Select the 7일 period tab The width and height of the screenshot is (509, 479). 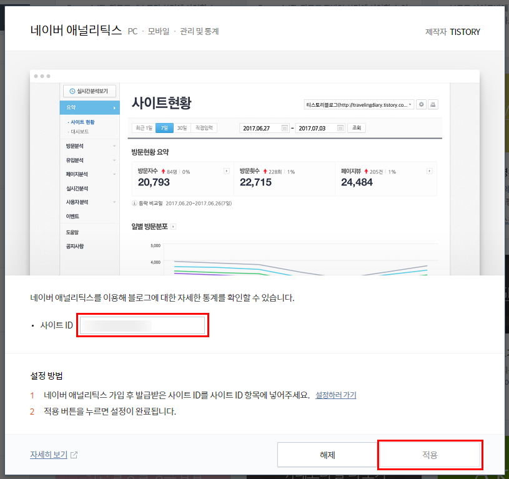pyautogui.click(x=165, y=128)
